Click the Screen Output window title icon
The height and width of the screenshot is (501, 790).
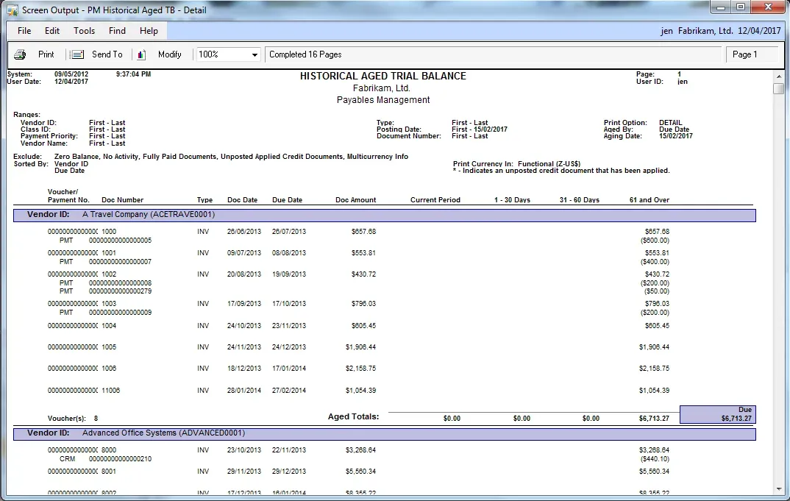(x=12, y=10)
